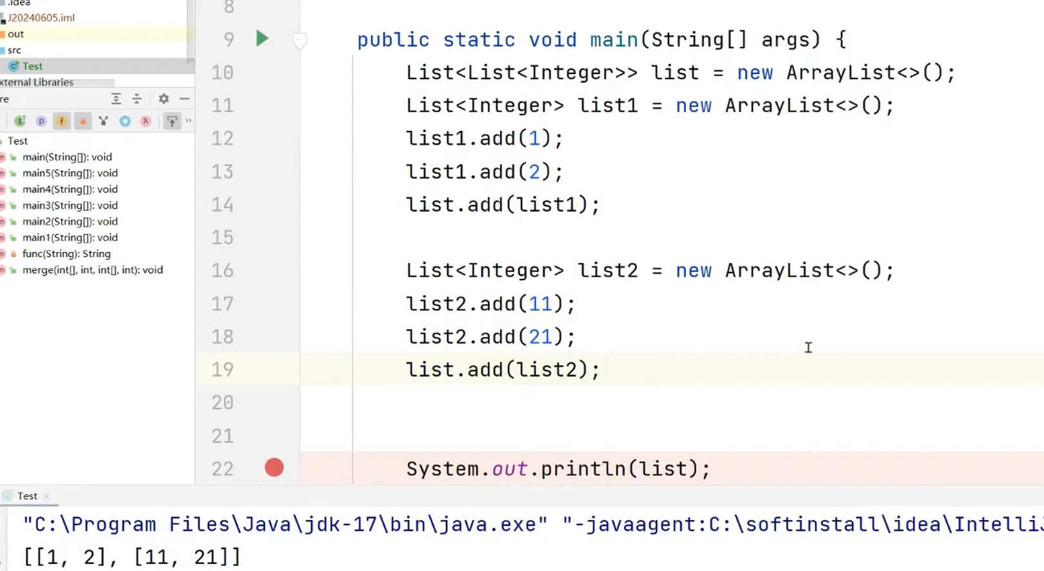
Task: Select J20240605.iml file in project tree
Action: click(41, 17)
